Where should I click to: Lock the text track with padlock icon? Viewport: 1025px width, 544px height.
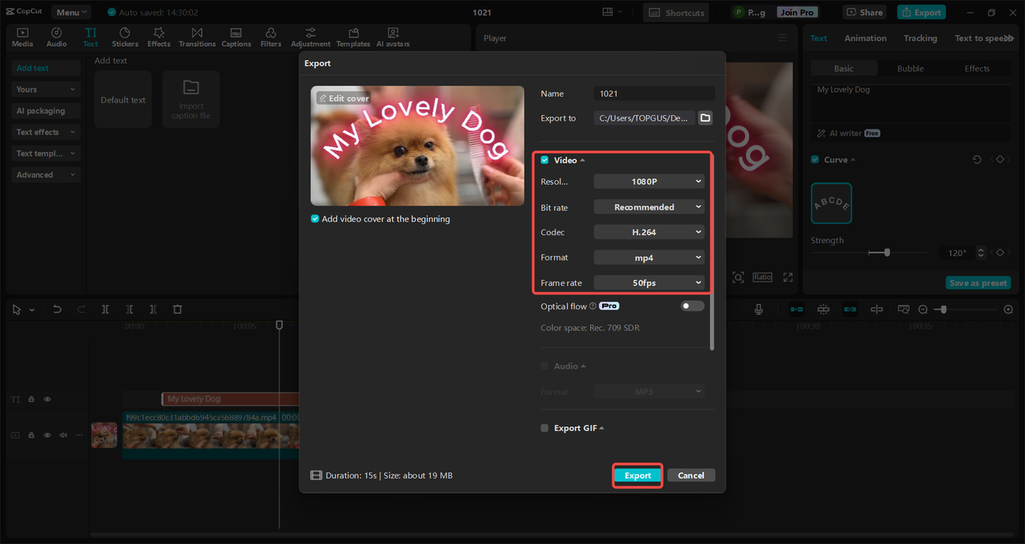pyautogui.click(x=31, y=399)
